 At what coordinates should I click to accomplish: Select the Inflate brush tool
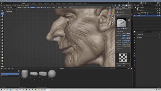point(2,28)
